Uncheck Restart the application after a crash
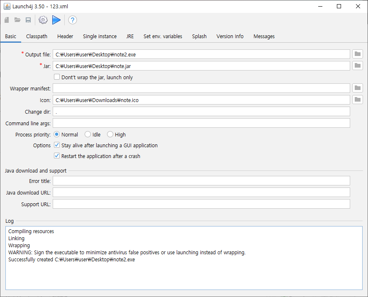Viewport: 368px width, 297px height. pyautogui.click(x=57, y=156)
